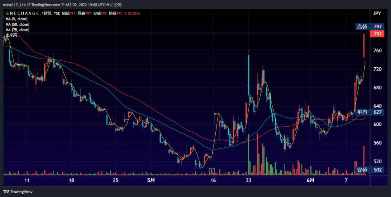Click the masa117_114 username in header

pos(15,5)
